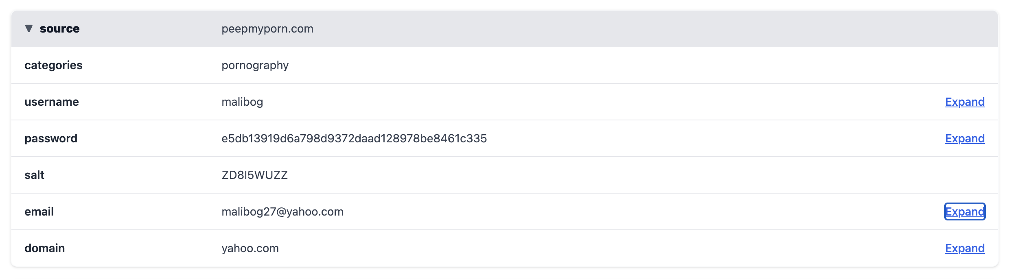Click the password field label
This screenshot has height=279, width=1011.
coord(51,138)
